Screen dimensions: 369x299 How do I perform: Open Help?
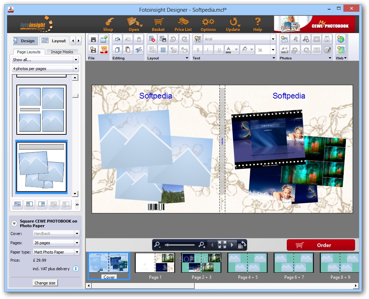(x=258, y=25)
